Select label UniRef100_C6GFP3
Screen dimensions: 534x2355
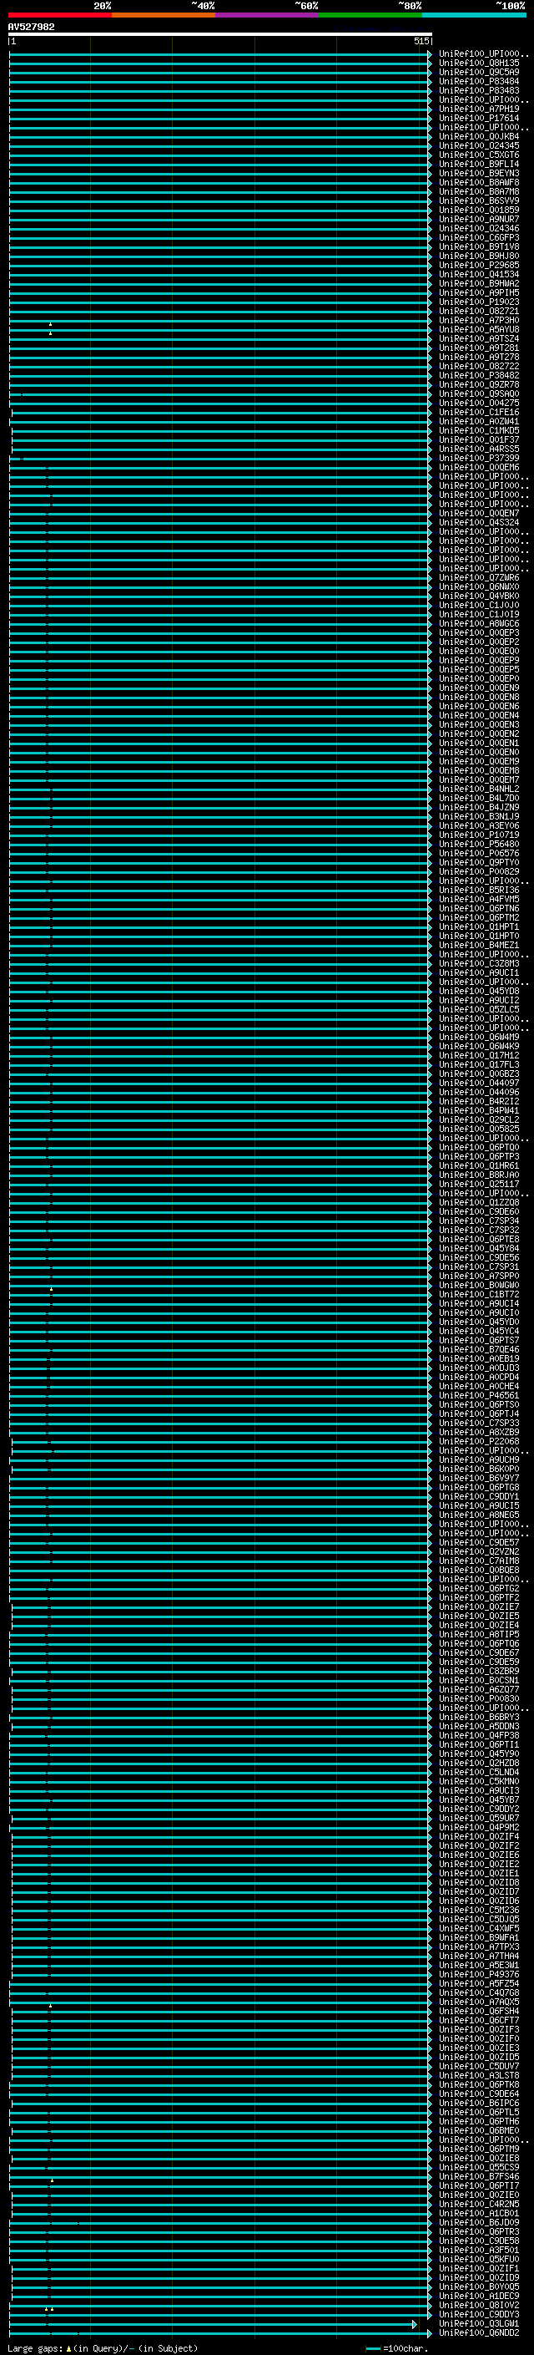pos(479,238)
